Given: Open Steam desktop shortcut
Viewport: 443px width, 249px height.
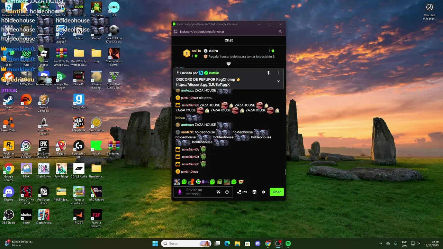Looking at the screenshot, I should coord(9,102).
